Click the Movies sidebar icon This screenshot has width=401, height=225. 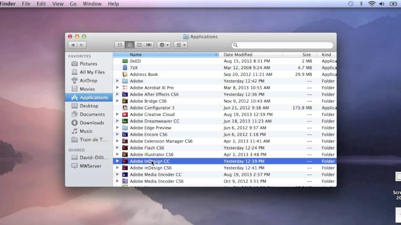74,89
